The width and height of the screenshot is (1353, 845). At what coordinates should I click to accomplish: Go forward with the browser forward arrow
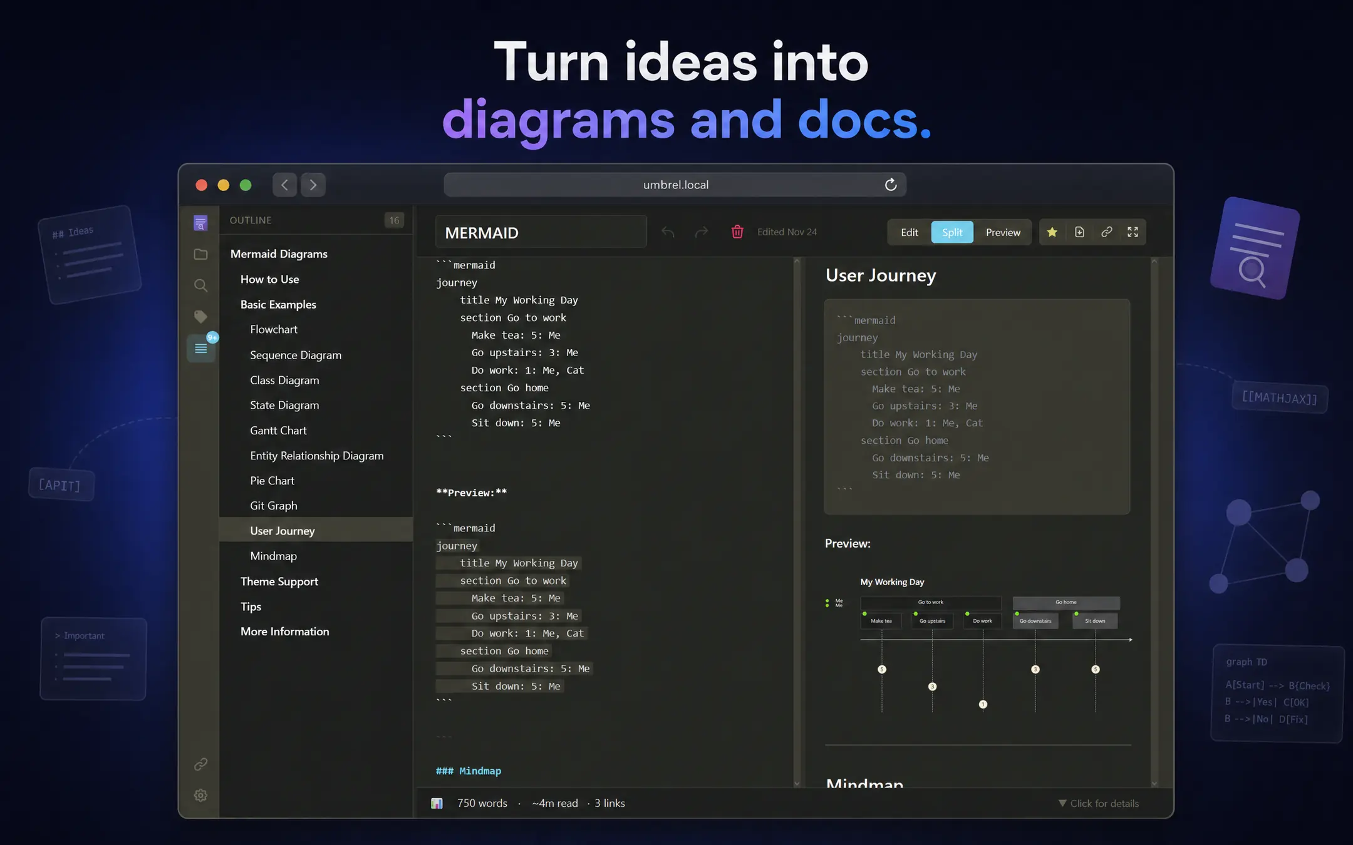pos(313,185)
